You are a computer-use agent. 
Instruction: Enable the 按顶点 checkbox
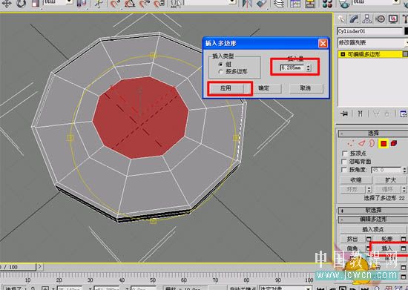pyautogui.click(x=345, y=154)
